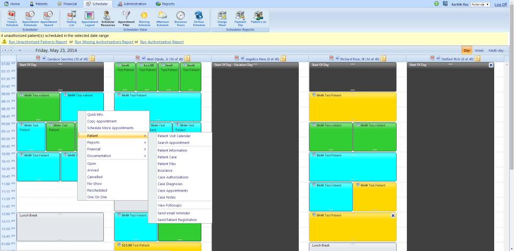Click orange icon after Steffani Rich name
514x251 pixels.
[x=477, y=59]
